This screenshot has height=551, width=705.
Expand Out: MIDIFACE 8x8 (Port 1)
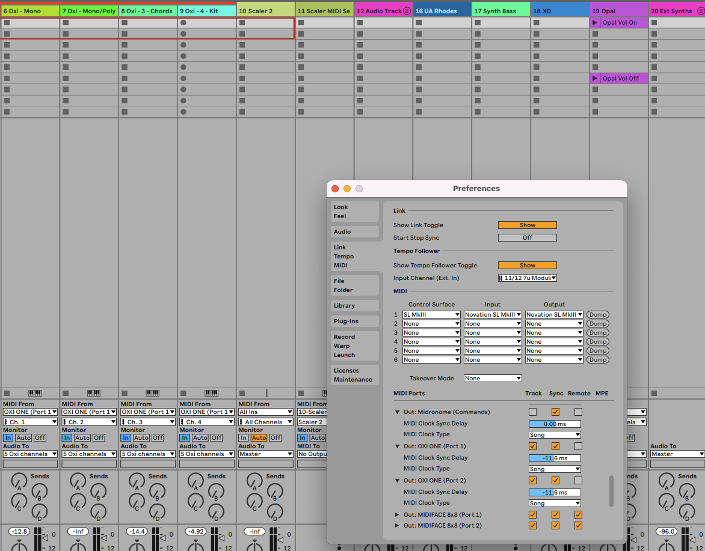tap(397, 514)
